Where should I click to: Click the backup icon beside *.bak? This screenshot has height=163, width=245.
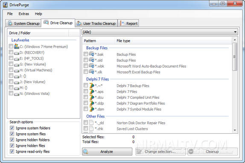click(92, 54)
